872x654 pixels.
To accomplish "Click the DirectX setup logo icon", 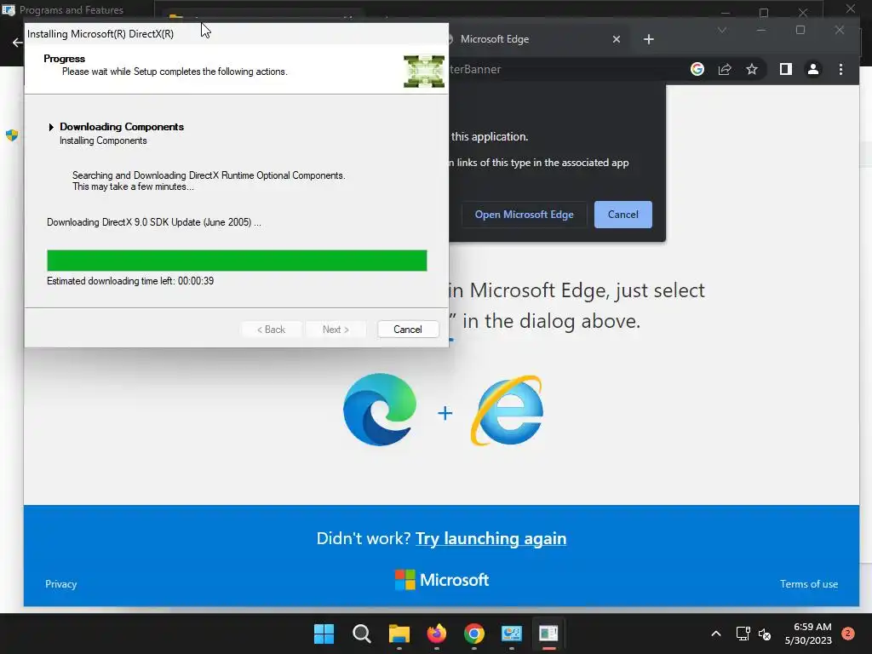I will coord(424,72).
